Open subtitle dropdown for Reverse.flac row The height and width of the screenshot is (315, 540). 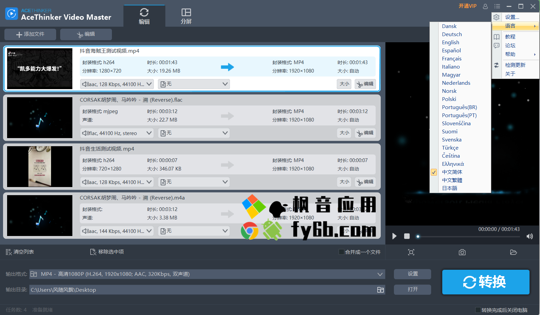(x=194, y=133)
